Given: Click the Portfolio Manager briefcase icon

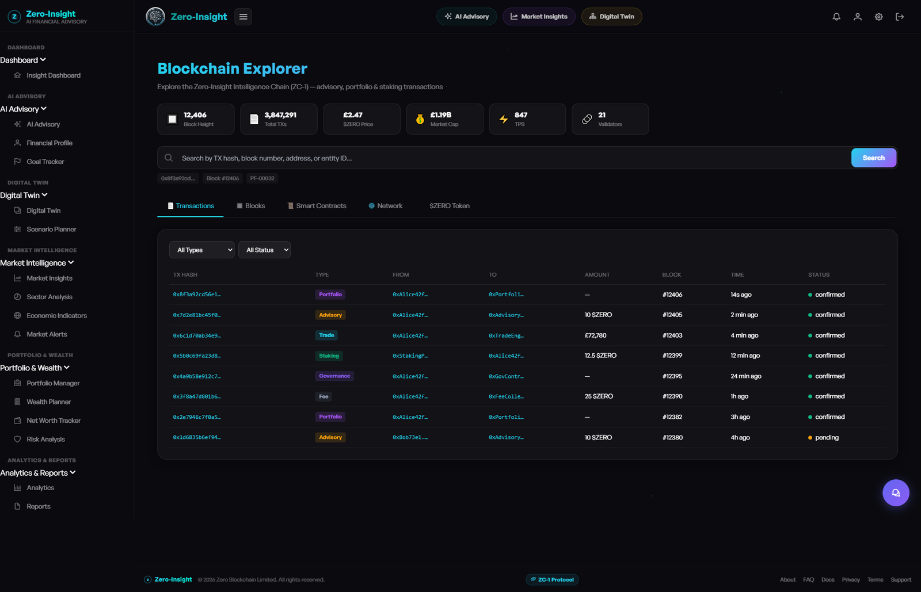Looking at the screenshot, I should pos(17,383).
